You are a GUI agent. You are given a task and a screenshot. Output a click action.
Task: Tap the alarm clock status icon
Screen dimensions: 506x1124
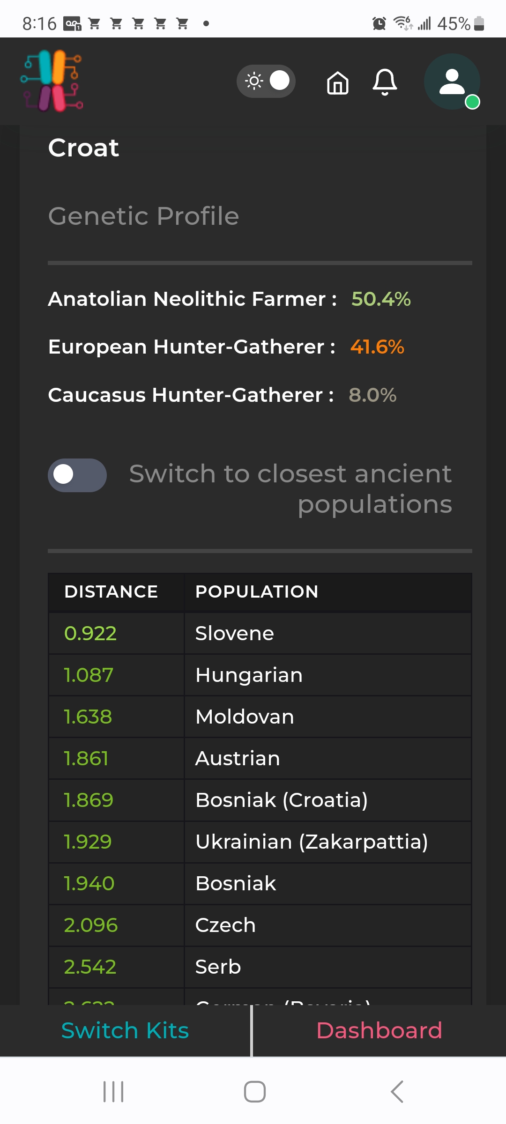(x=379, y=23)
